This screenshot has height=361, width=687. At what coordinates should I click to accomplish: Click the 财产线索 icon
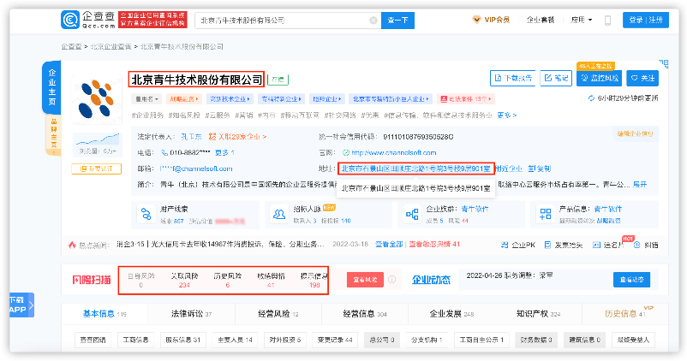[143, 212]
